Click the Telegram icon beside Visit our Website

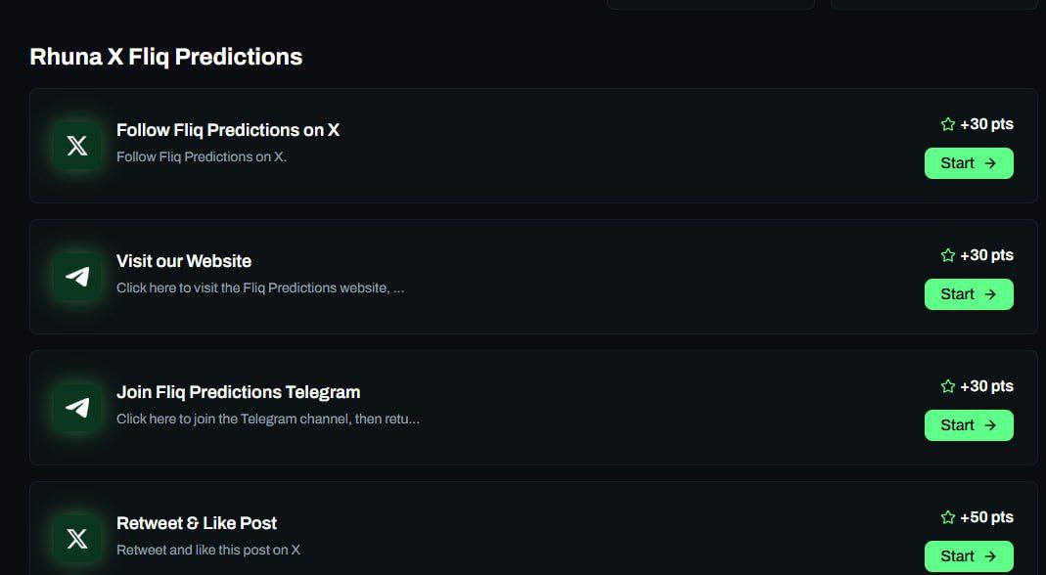pos(77,277)
